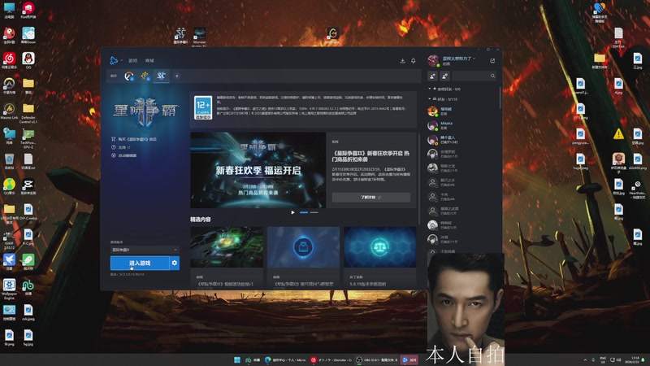Open the Windows Start menu
This screenshot has width=650, height=366.
[x=237, y=359]
